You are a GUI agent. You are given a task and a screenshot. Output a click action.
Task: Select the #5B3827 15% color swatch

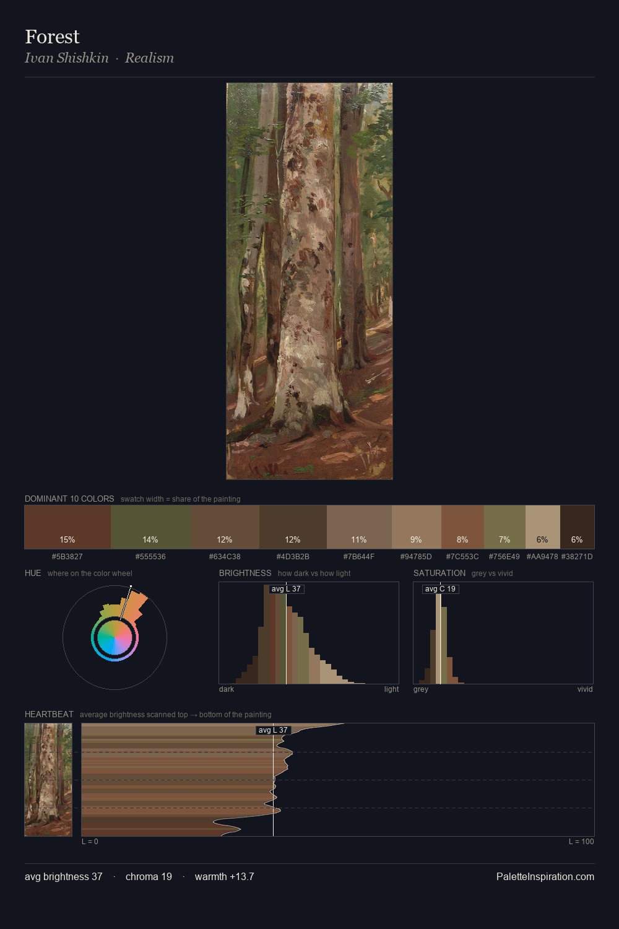coord(67,527)
